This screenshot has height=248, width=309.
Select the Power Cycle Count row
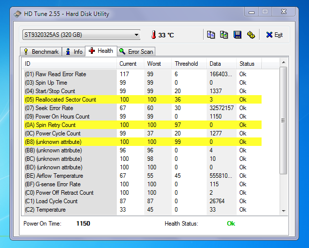(143, 133)
